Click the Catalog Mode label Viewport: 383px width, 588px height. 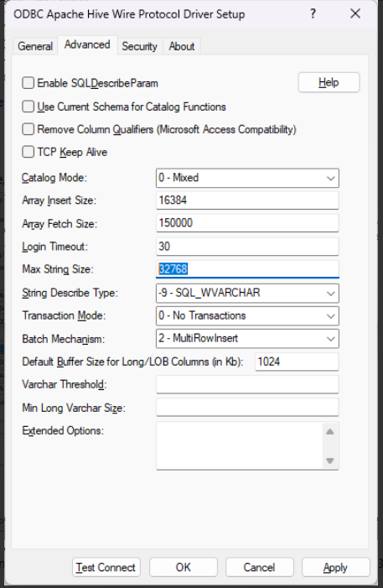[x=54, y=178]
